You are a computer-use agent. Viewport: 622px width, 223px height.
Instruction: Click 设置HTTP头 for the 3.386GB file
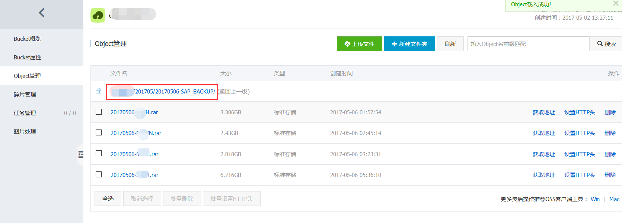580,112
